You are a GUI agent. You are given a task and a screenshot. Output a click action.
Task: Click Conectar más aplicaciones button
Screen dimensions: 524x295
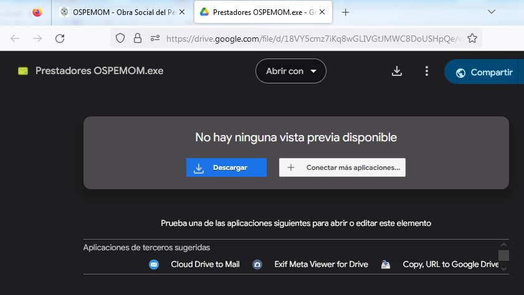click(x=342, y=167)
